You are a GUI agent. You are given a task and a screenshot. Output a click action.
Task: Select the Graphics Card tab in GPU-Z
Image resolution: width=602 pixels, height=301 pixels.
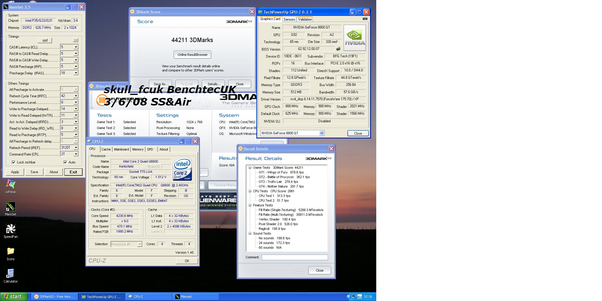[270, 19]
